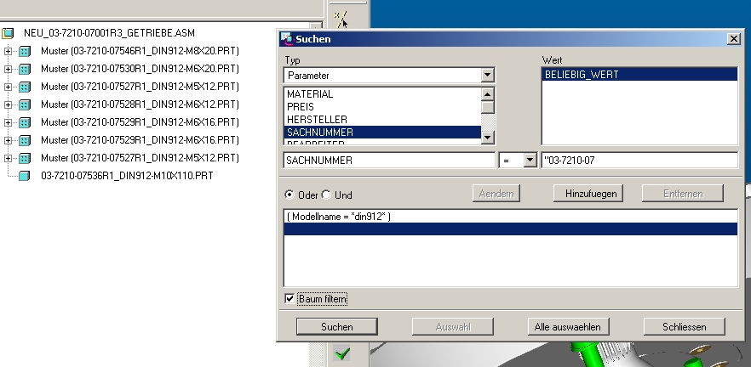Select PREIS in the parameter list
The height and width of the screenshot is (367, 751).
[x=382, y=107]
